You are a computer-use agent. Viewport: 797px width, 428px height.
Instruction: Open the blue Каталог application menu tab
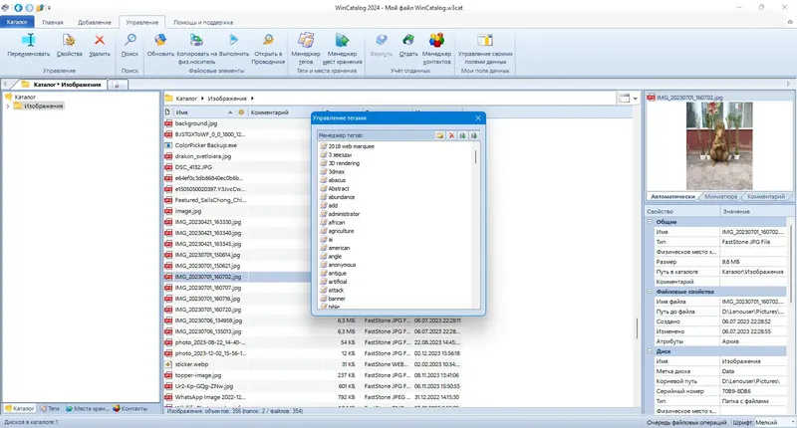(17, 22)
